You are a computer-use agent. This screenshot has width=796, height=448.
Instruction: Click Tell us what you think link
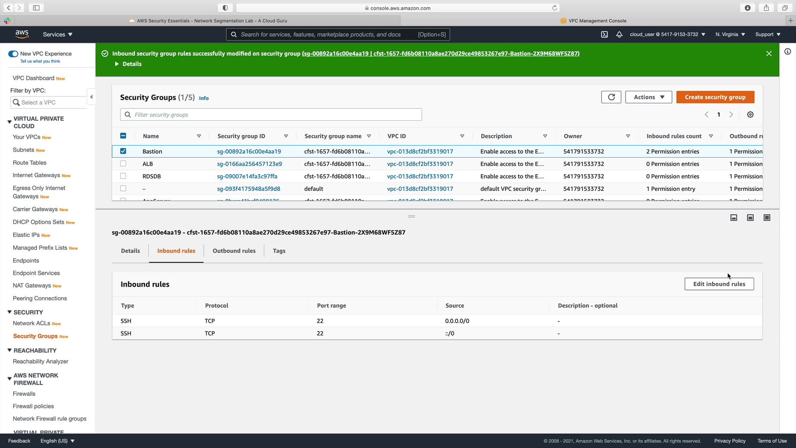(x=40, y=61)
